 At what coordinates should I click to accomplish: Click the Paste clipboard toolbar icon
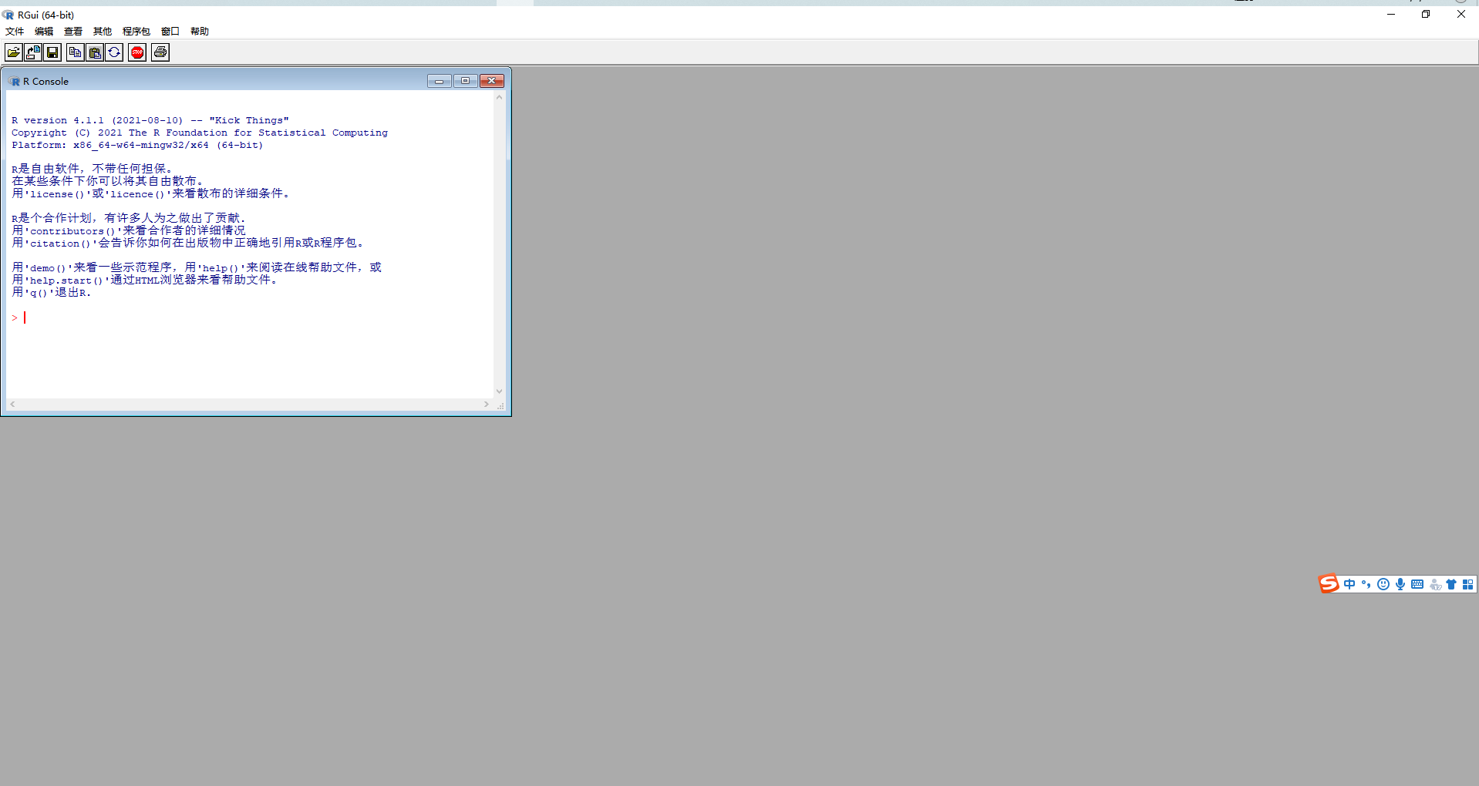[95, 52]
